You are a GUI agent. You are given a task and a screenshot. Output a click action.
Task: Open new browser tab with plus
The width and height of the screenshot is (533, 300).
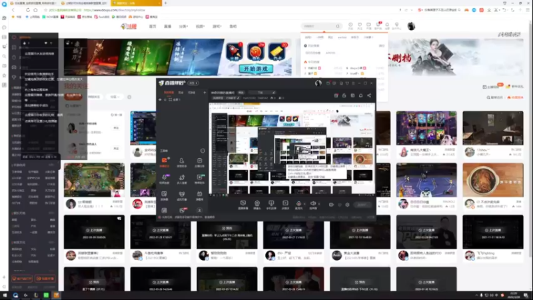point(165,3)
